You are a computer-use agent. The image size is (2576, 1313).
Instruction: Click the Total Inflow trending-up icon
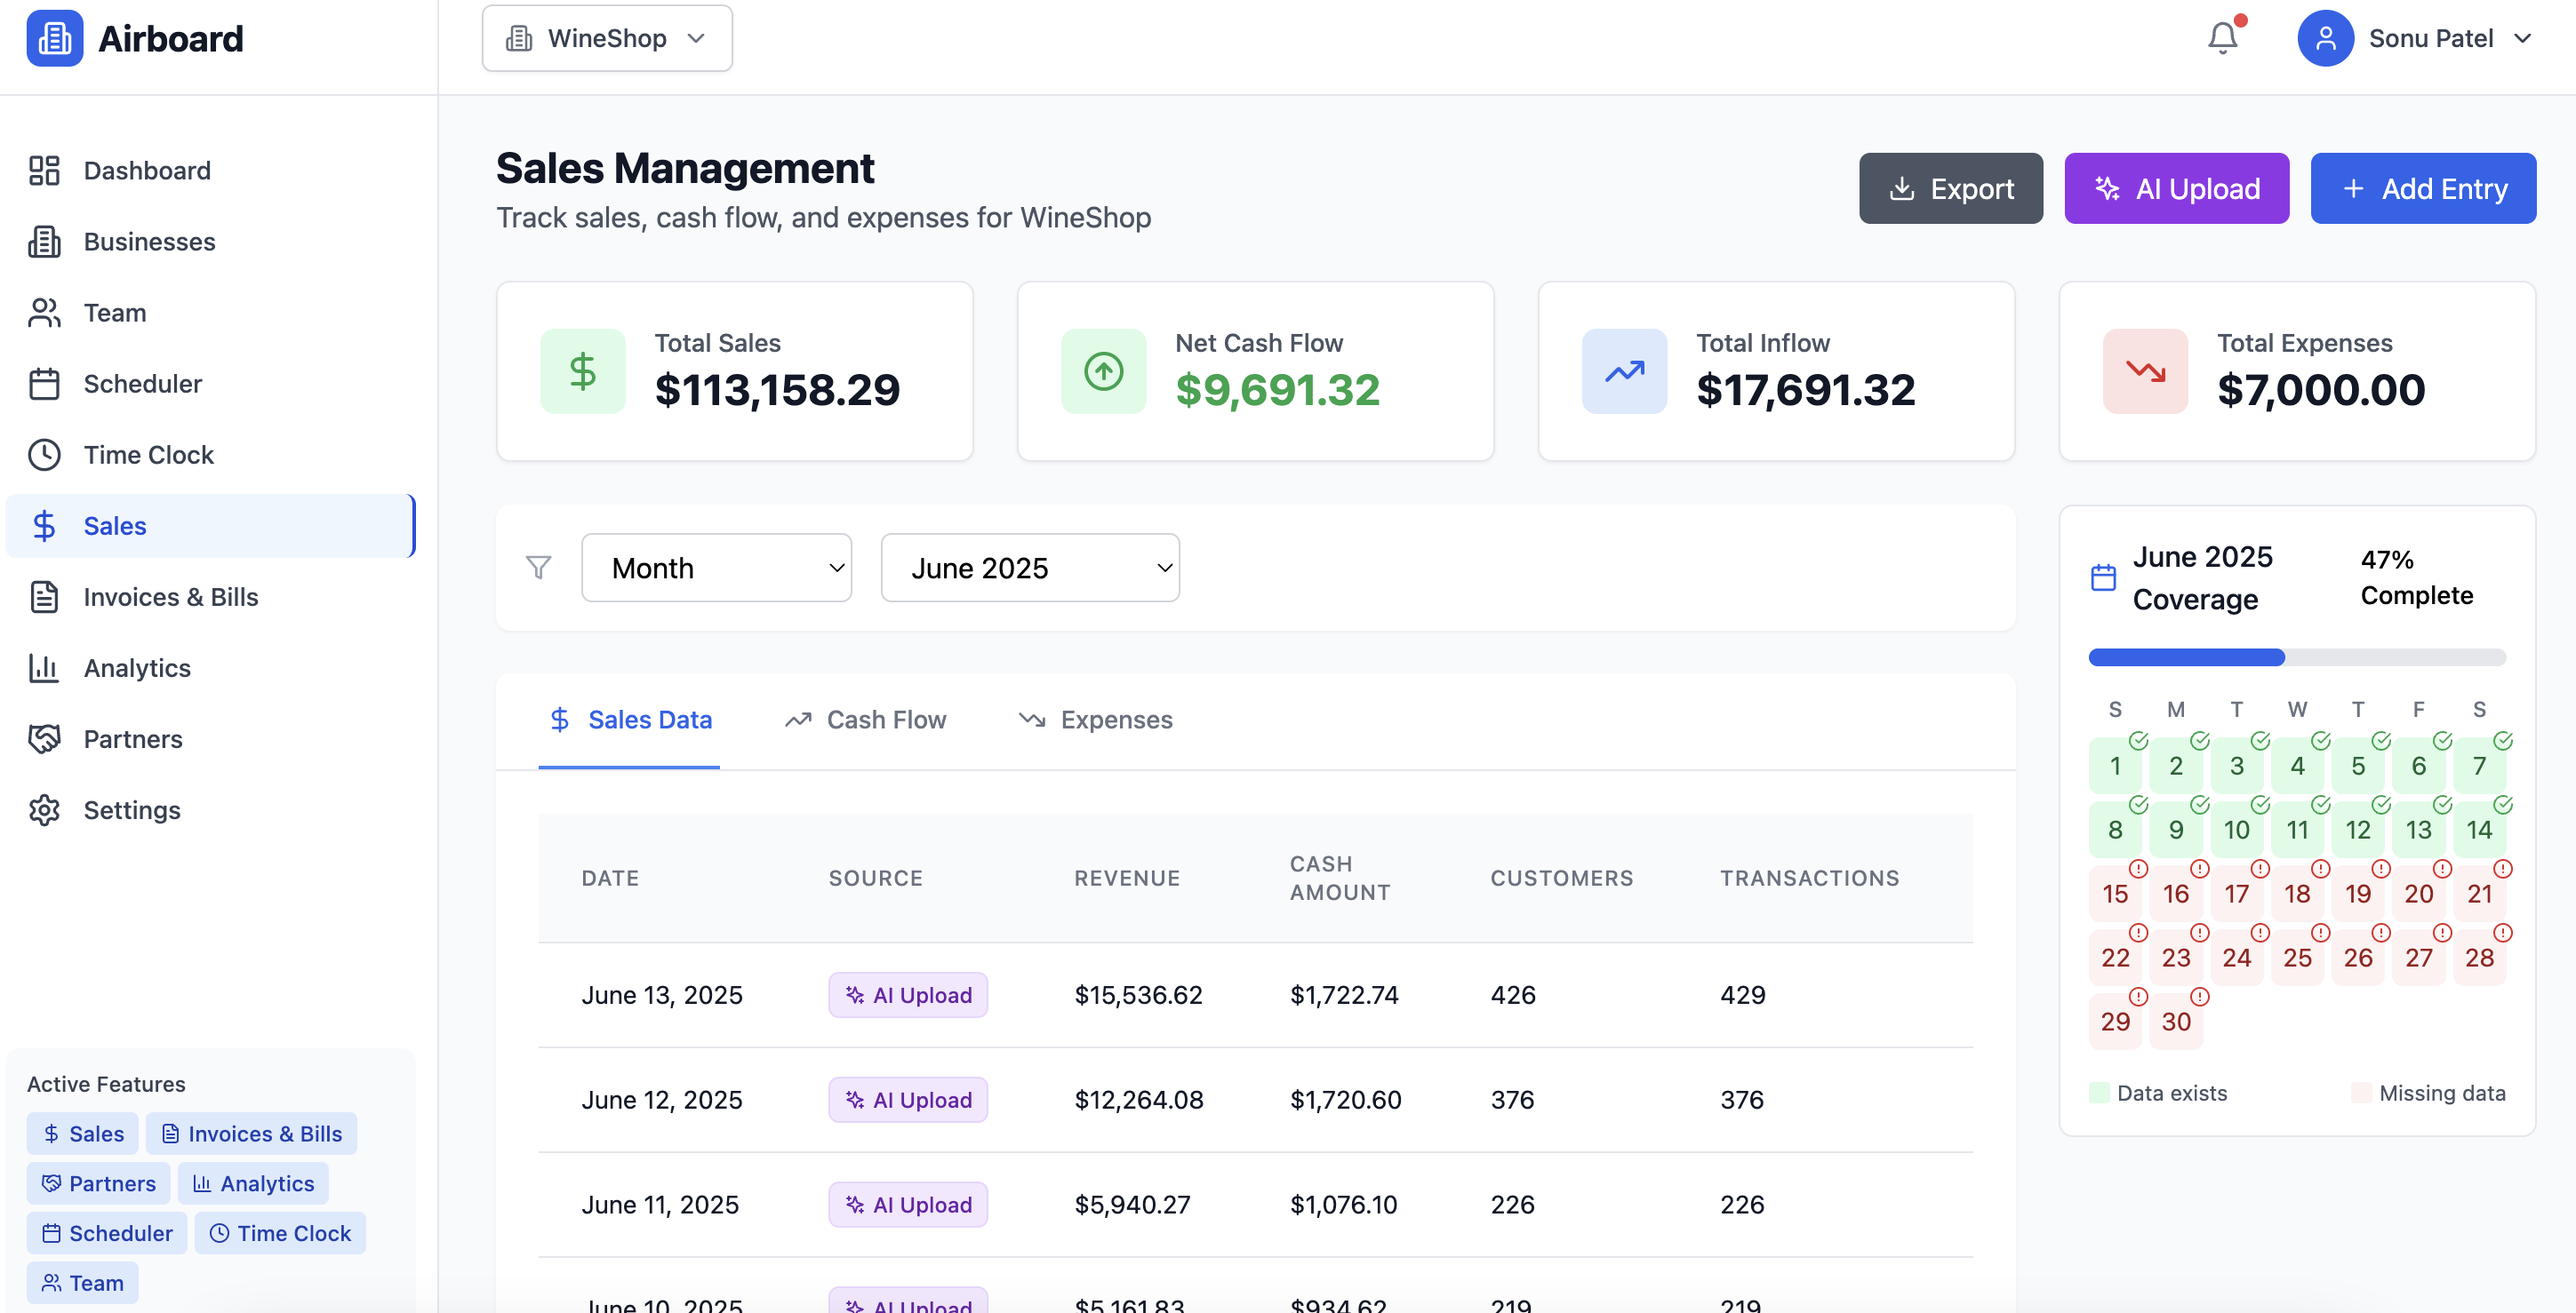[1624, 371]
